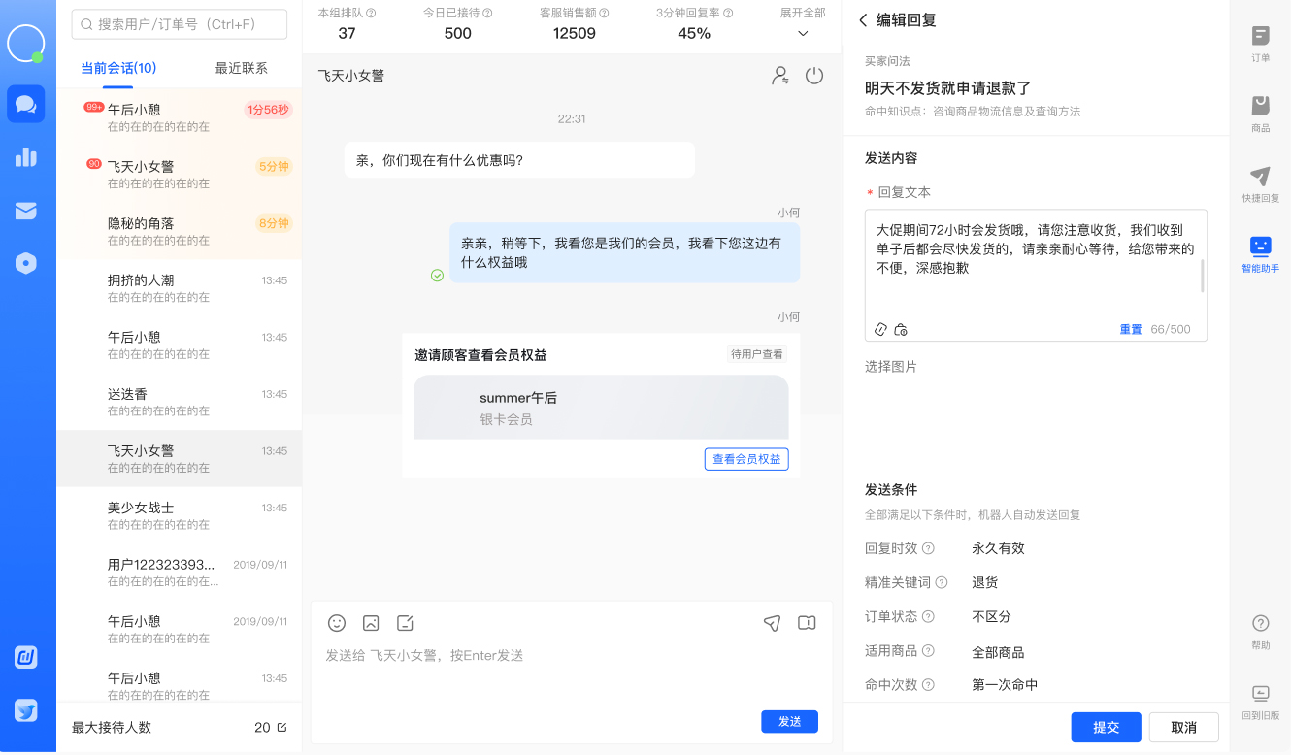This screenshot has width=1291, height=755.
Task: Click the 查看会员权益 button
Action: pyautogui.click(x=746, y=459)
